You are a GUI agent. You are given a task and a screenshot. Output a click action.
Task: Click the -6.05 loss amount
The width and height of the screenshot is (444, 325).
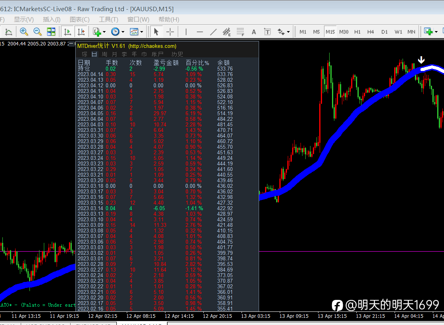tap(159, 208)
